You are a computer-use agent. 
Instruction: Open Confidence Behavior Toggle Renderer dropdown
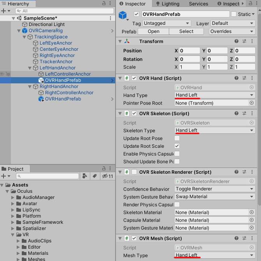click(215, 189)
